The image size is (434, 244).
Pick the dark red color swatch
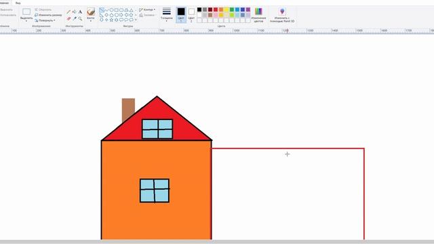210,9
